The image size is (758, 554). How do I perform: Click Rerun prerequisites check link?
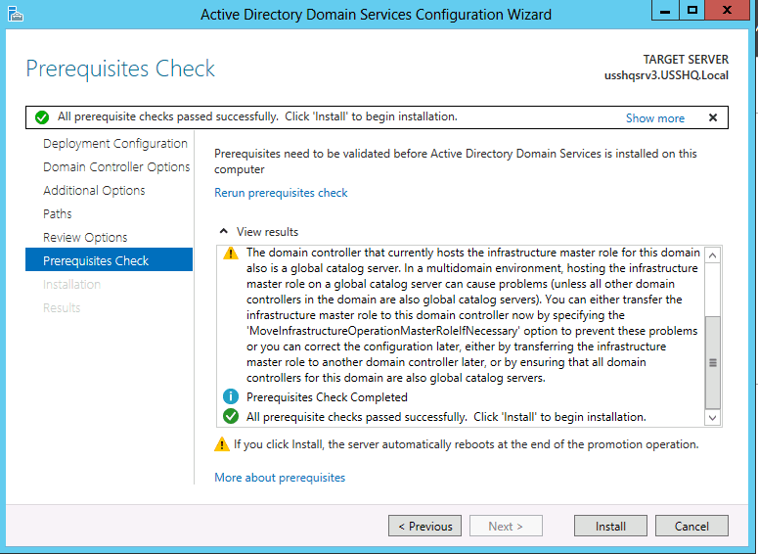[281, 193]
